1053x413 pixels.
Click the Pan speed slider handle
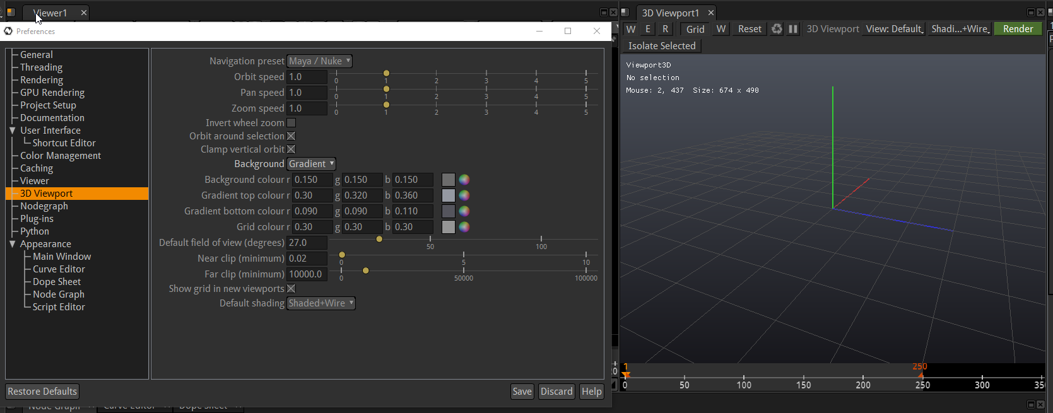(386, 89)
